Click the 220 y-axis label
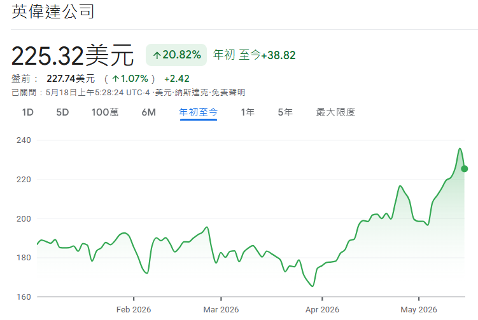This screenshot has width=478, height=320. click(x=24, y=180)
